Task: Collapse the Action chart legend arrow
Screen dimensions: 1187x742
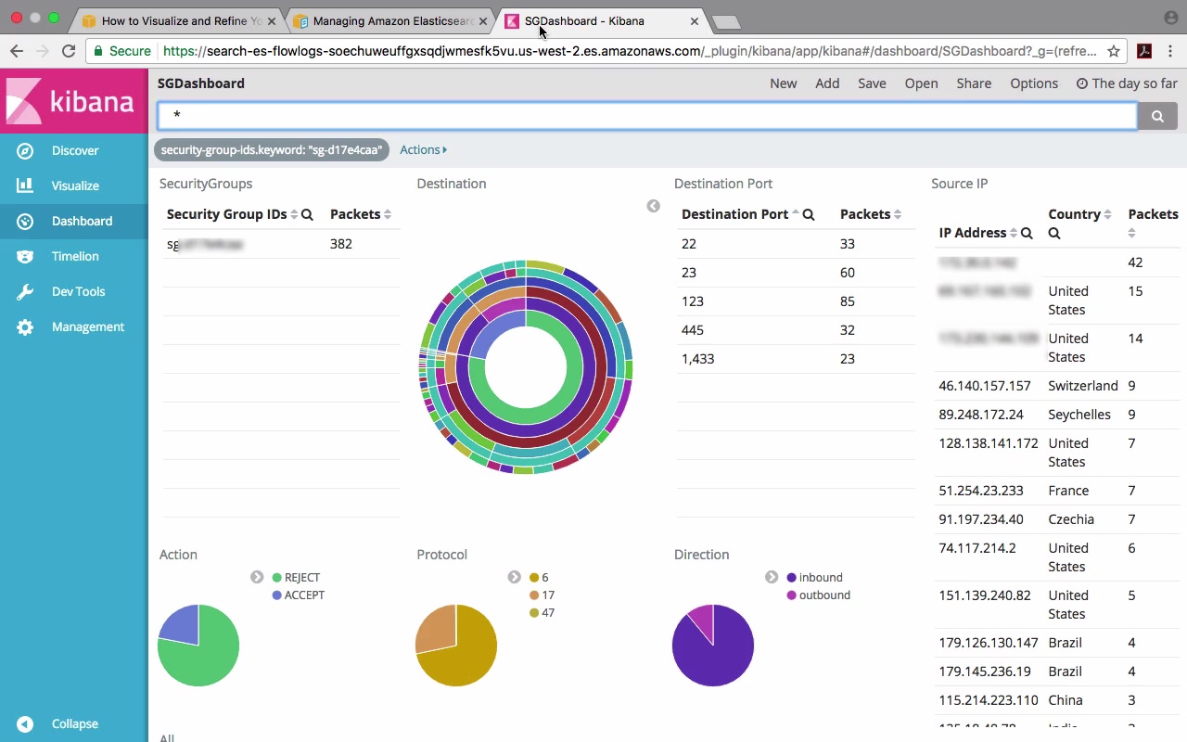Action: [257, 577]
